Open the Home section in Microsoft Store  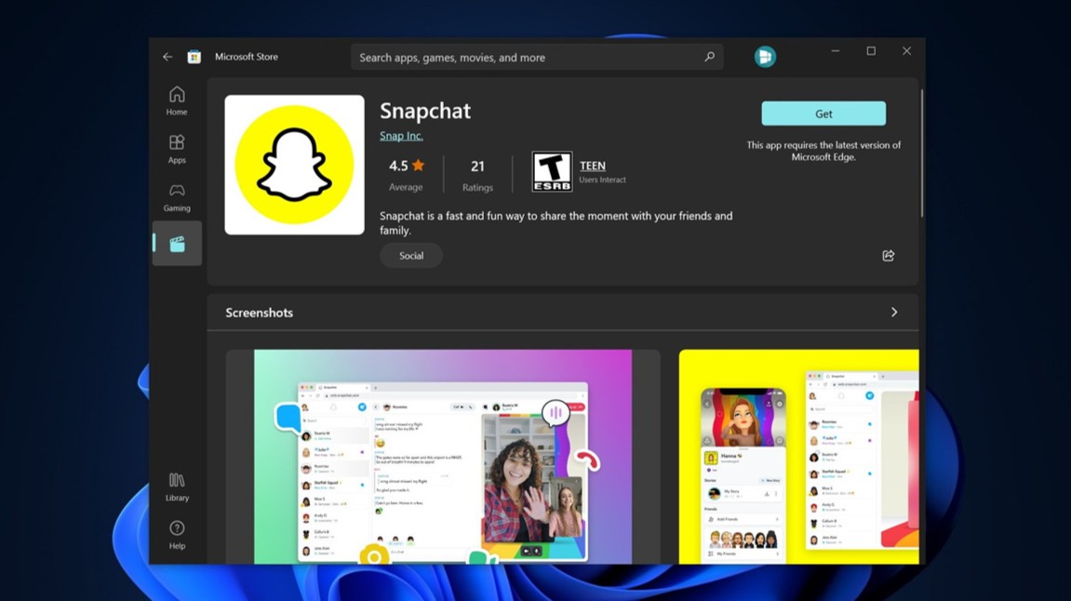[x=176, y=100]
